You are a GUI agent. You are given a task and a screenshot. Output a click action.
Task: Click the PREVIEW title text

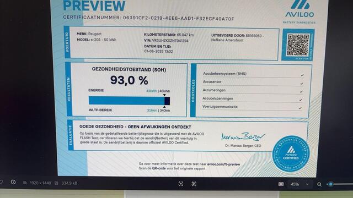point(94,5)
